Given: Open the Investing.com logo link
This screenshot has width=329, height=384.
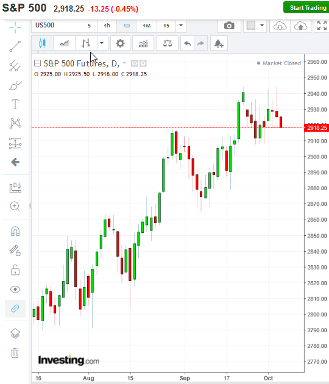Looking at the screenshot, I should 68,360.
